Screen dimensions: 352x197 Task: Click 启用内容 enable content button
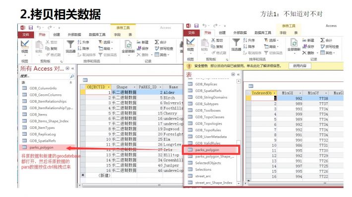pos(299,66)
